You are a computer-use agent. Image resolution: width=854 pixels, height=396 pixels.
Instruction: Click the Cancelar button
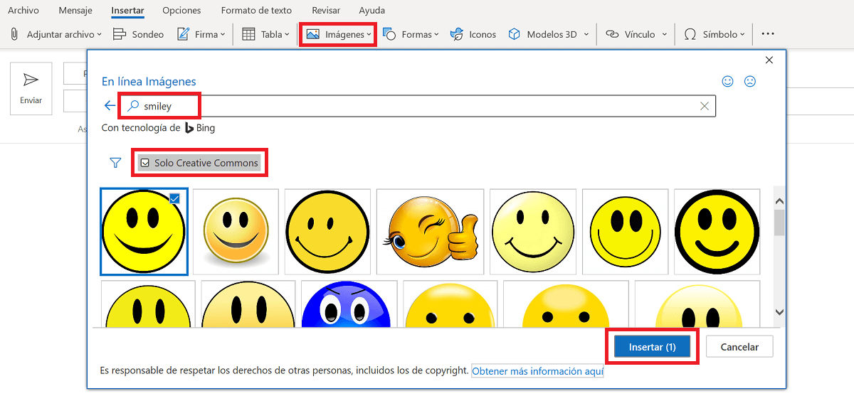pyautogui.click(x=739, y=347)
